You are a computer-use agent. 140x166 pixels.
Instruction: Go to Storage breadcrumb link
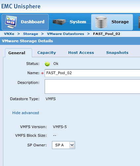[30, 34]
